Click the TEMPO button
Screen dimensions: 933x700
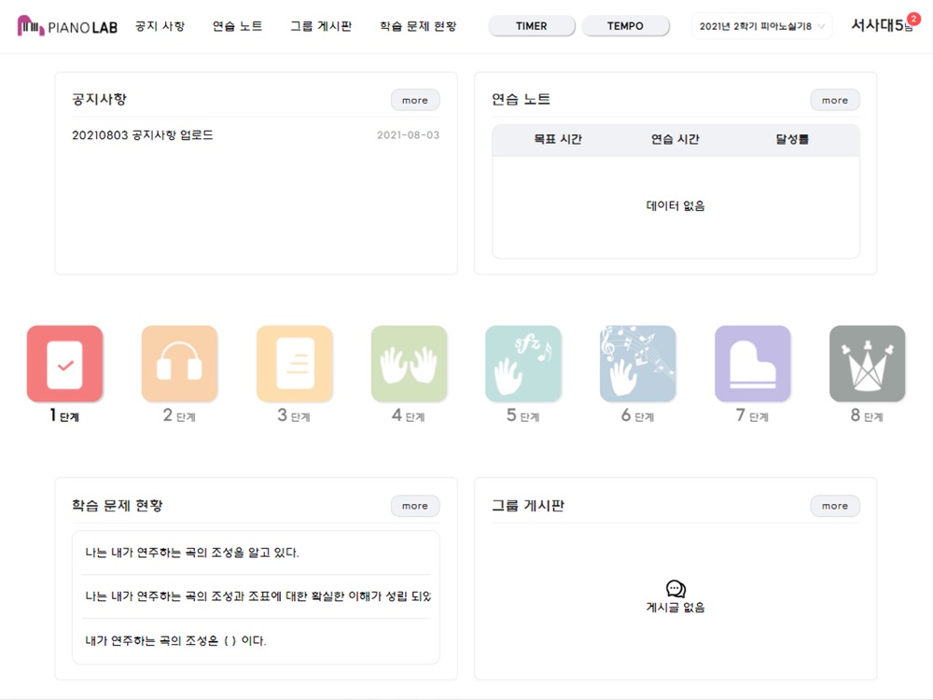point(625,26)
